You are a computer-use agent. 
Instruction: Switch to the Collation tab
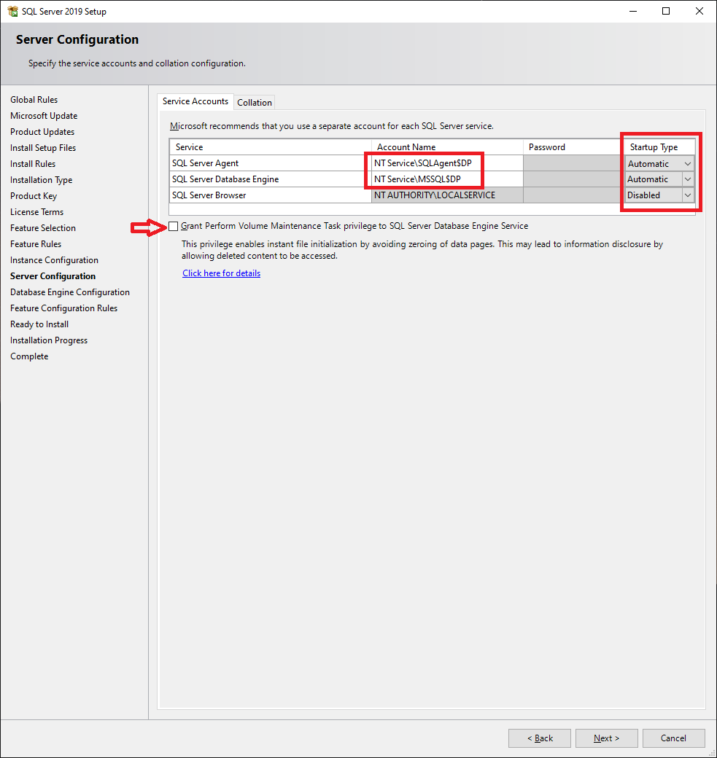[x=254, y=102]
